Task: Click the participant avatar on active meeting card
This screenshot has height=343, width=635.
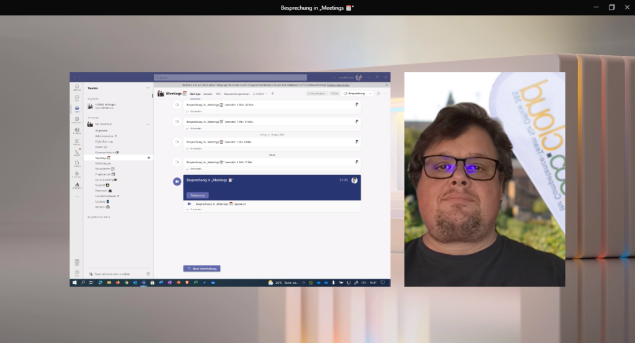Action: pos(354,180)
